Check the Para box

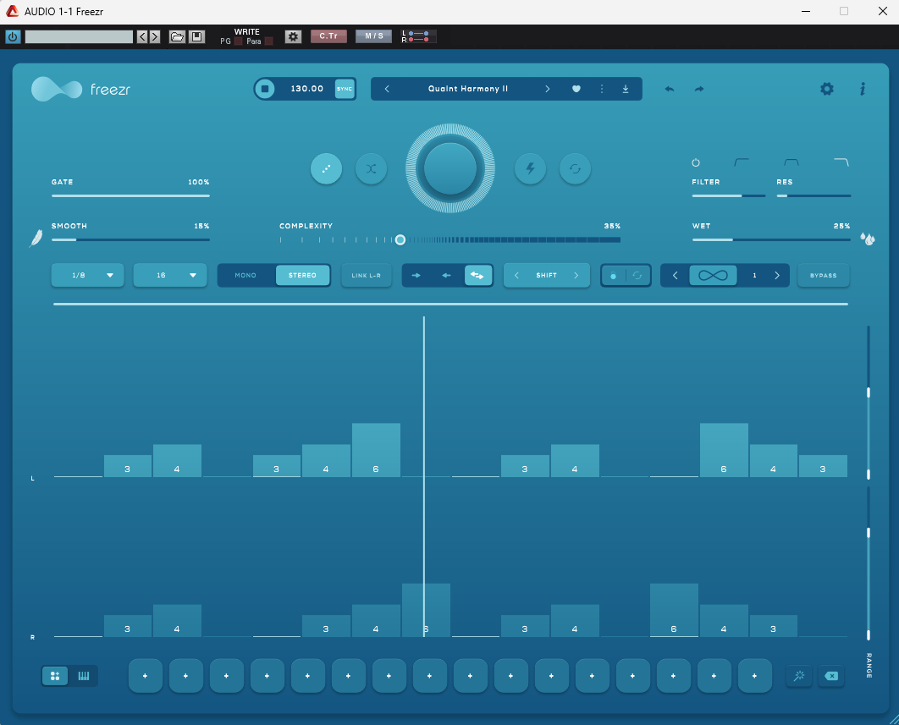269,41
